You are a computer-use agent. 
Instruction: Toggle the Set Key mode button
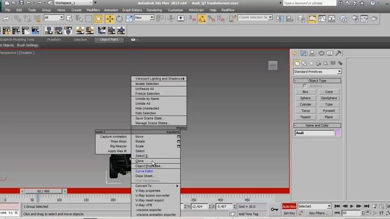(289, 214)
